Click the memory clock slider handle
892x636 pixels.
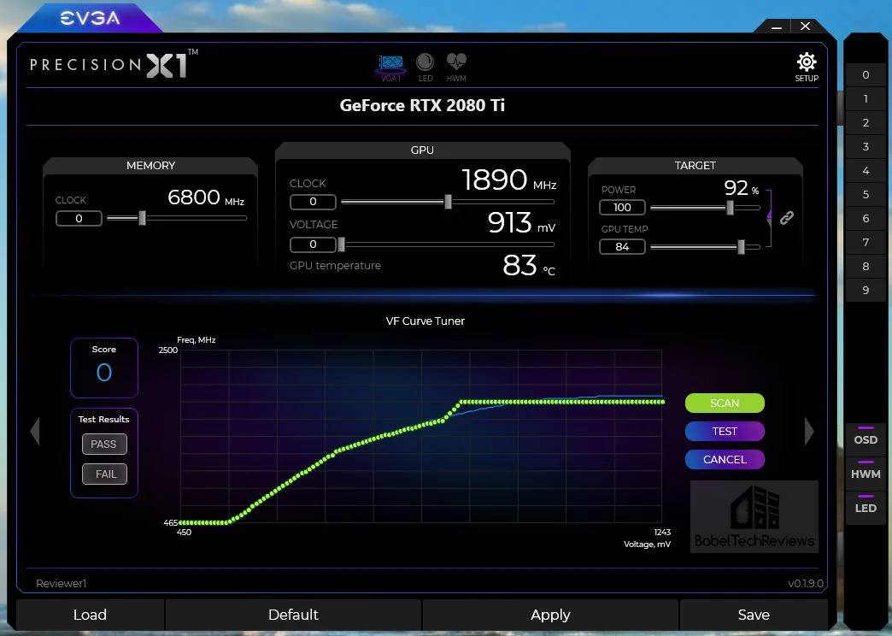pyautogui.click(x=142, y=218)
